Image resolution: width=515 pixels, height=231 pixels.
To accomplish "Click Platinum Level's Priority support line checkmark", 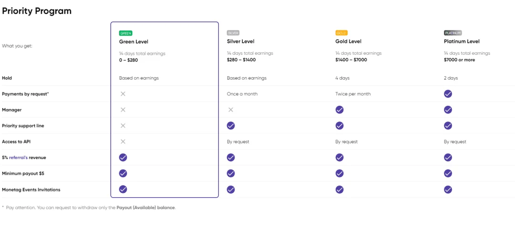I will [x=448, y=126].
